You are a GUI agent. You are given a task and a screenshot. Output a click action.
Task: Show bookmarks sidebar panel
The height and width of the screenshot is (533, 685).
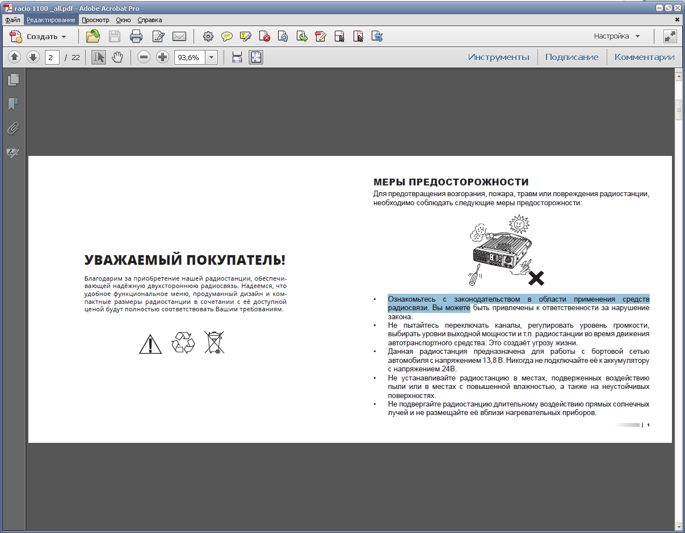13,104
